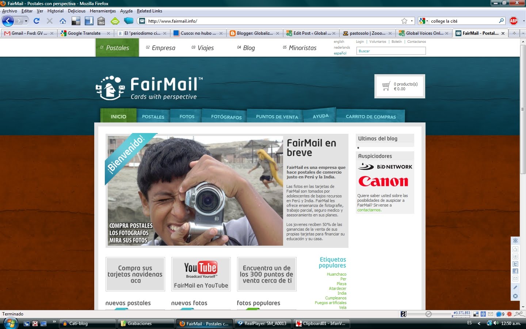526x329 pixels.
Task: Click the Adblock Plus ABP icon
Action: pyautogui.click(x=514, y=21)
